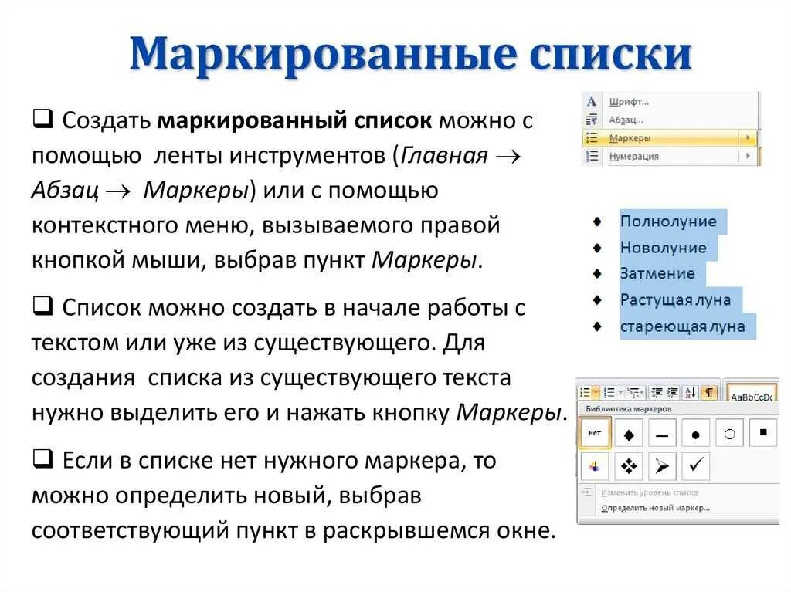This screenshot has height=592, width=791.
Task: Expand the Нумерация submenu arrow
Action: (748, 157)
